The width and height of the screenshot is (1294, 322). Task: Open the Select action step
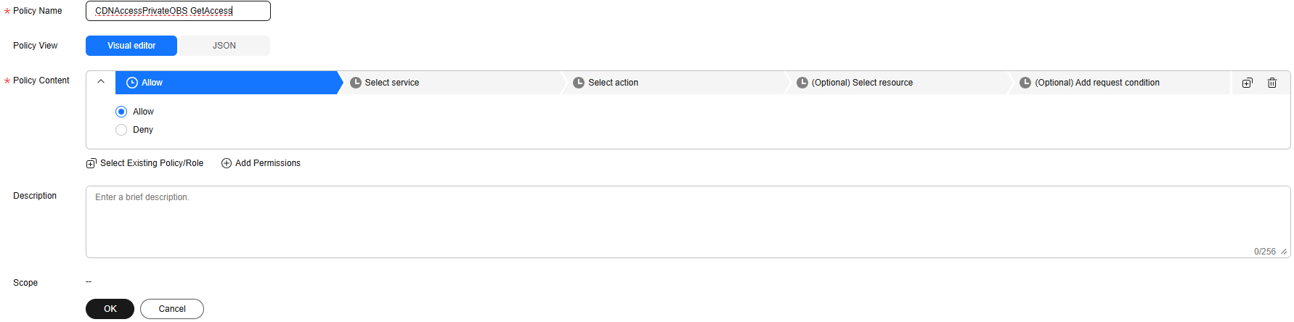click(674, 83)
